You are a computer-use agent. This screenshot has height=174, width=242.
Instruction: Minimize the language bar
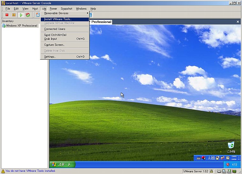(239, 157)
